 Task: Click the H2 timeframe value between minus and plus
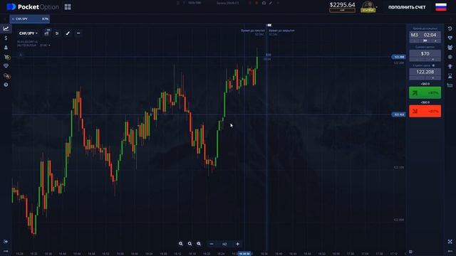tap(224, 244)
